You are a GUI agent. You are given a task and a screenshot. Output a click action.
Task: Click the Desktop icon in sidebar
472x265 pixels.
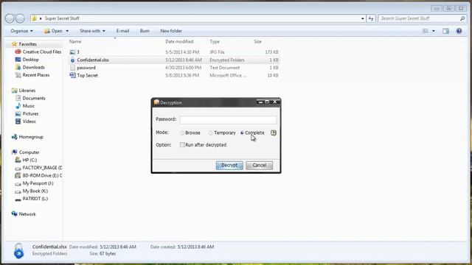click(x=18, y=60)
